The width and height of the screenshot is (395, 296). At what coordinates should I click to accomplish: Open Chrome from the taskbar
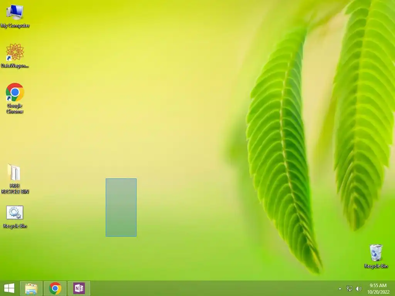pos(55,288)
